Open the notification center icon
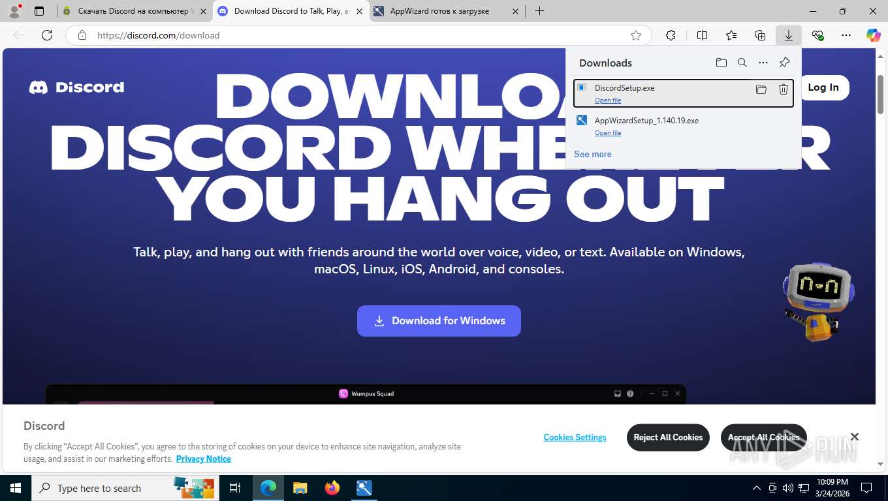This screenshot has width=888, height=501. click(866, 488)
